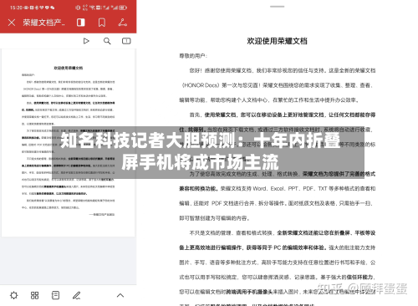Select the line starting with (HONOR Docs)
This screenshot has width=418, height=306.
[x=277, y=85]
